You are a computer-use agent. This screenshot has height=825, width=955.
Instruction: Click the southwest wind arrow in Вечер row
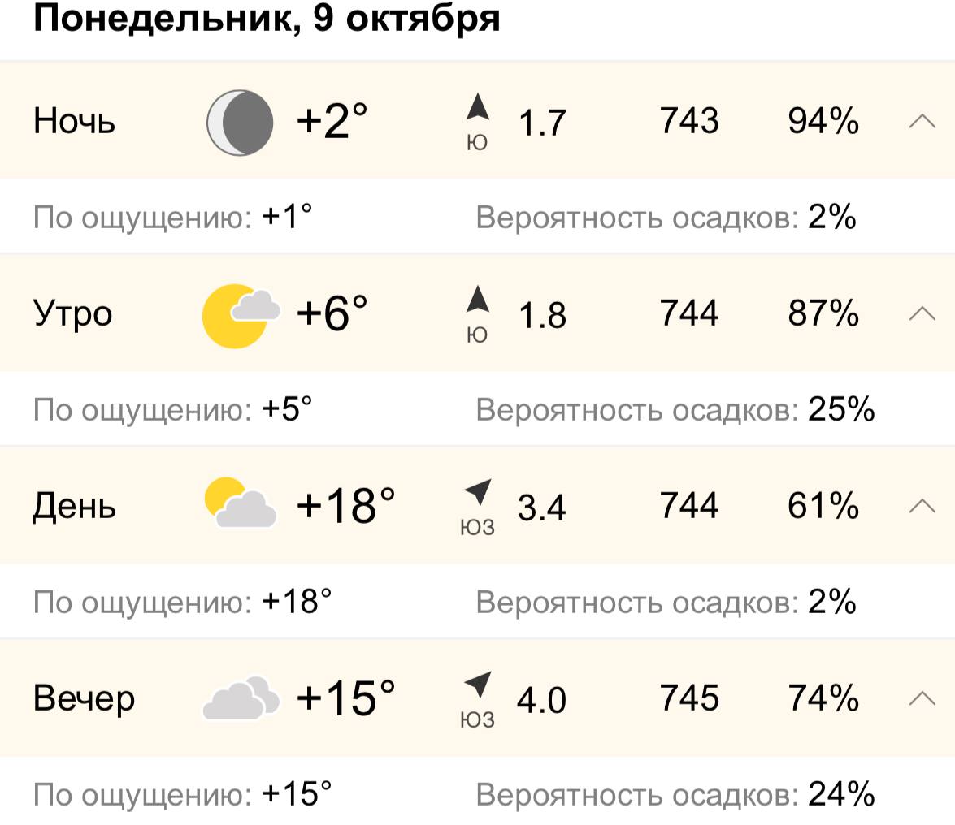pos(478,684)
